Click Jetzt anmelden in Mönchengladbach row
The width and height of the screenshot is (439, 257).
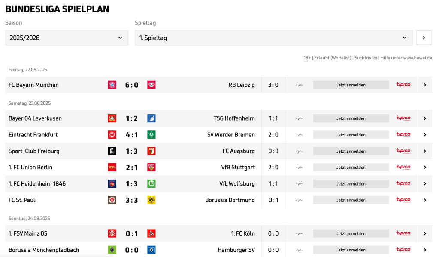(351, 250)
